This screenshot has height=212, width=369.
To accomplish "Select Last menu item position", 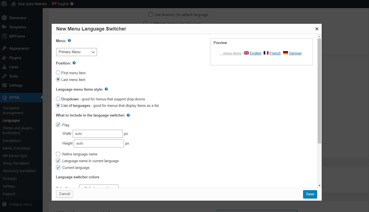I will 58,80.
